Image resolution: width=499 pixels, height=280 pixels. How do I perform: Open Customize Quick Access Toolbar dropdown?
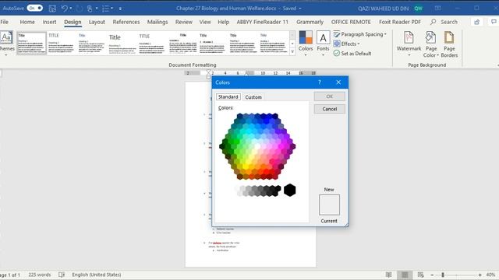point(120,9)
